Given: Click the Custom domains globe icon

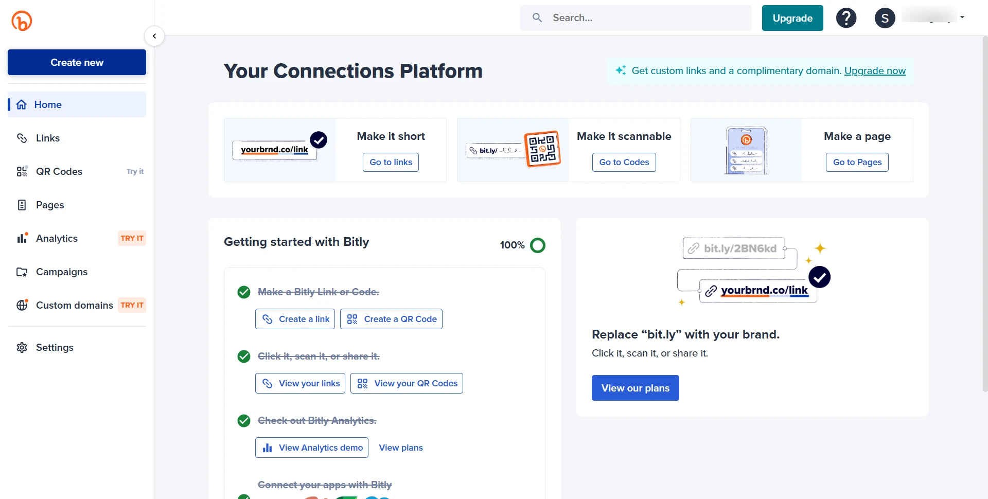Looking at the screenshot, I should (21, 305).
